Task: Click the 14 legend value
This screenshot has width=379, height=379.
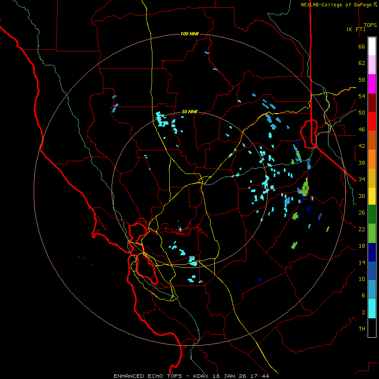Action: [x=362, y=262]
